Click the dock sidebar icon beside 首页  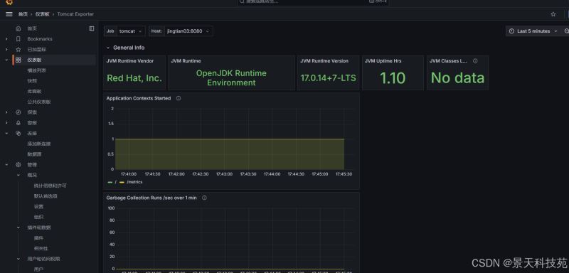pyautogui.click(x=92, y=28)
